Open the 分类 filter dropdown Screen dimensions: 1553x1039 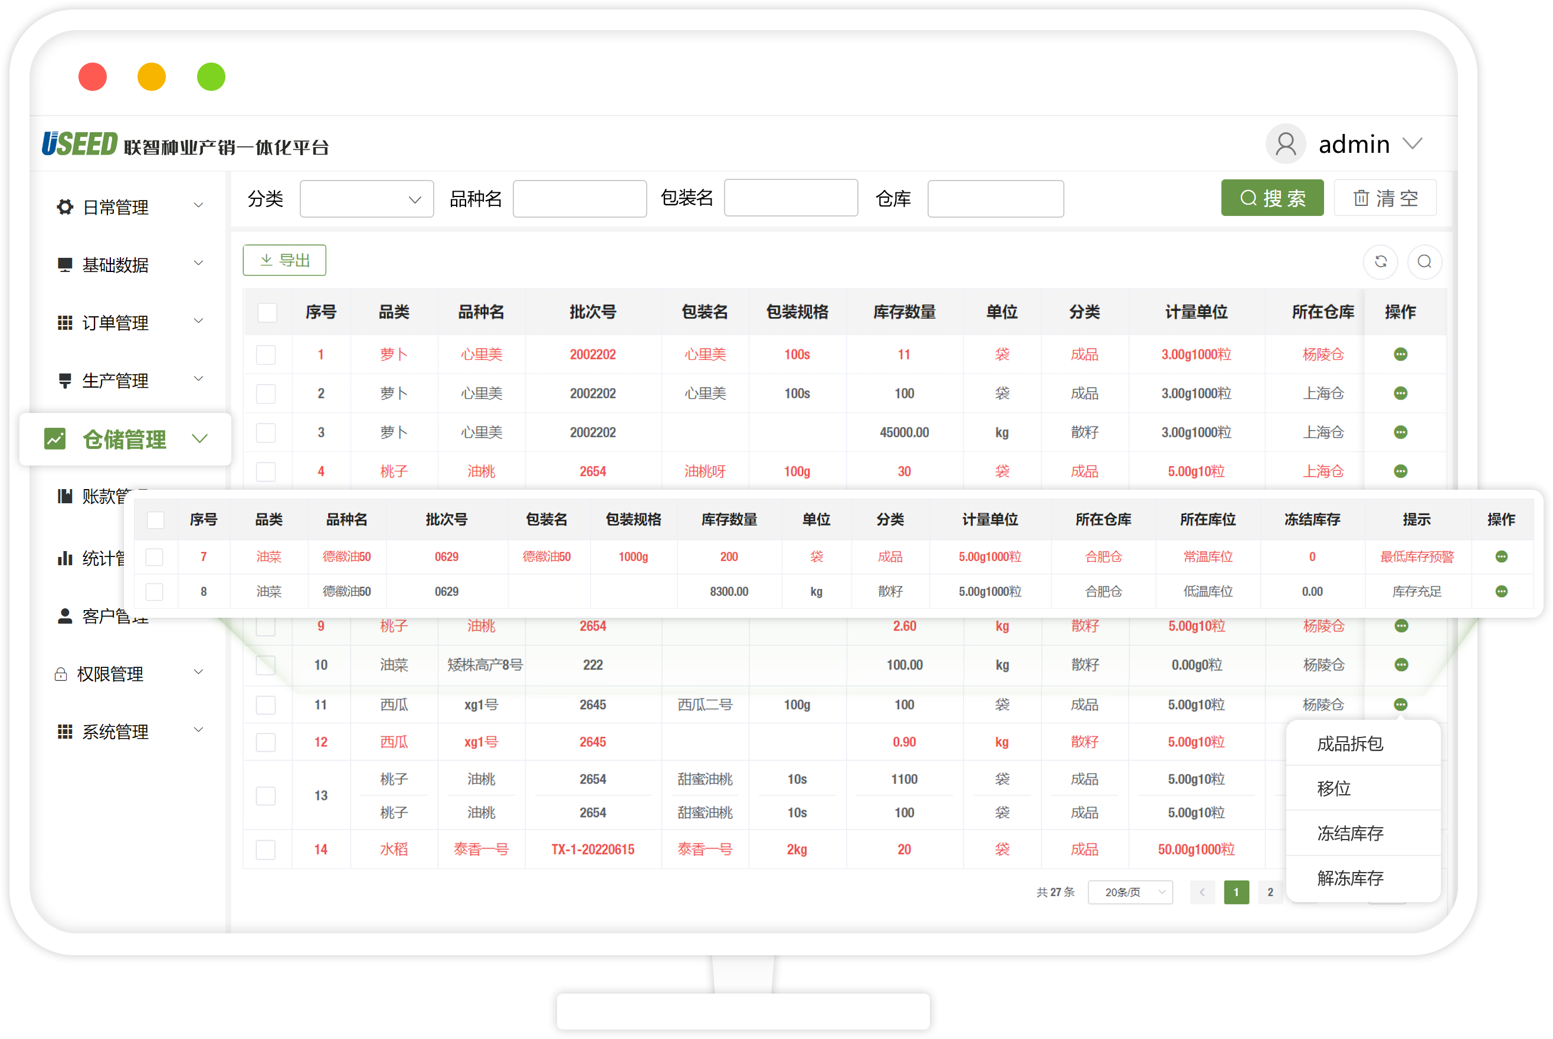pyautogui.click(x=366, y=198)
